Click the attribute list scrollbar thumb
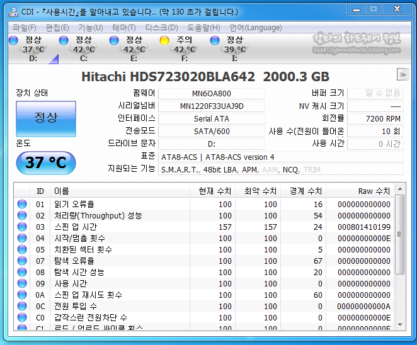 pos(400,234)
